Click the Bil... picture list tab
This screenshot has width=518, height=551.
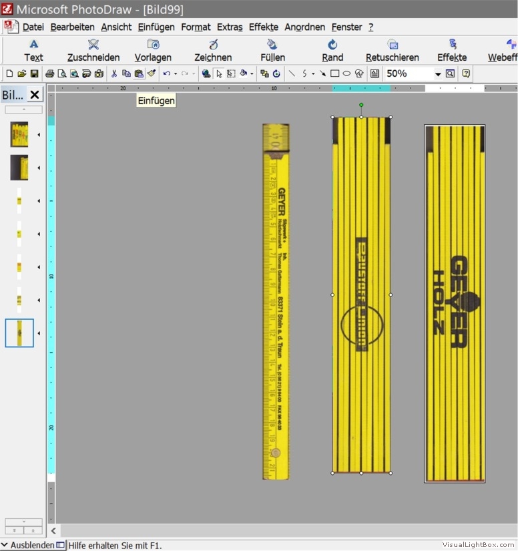coord(13,95)
